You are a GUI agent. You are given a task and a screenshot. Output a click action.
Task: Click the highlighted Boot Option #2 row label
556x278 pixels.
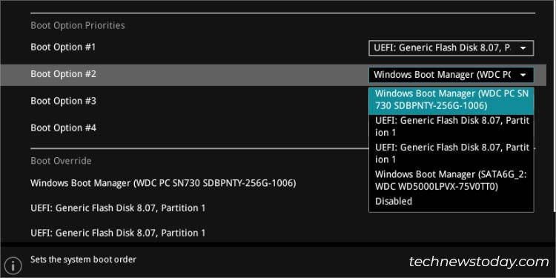coord(63,74)
